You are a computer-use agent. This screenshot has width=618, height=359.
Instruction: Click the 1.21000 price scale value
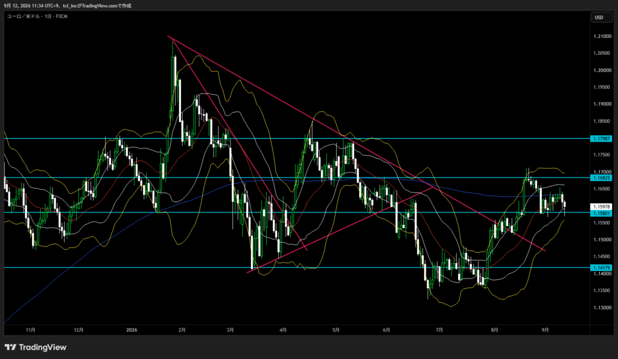pyautogui.click(x=602, y=36)
